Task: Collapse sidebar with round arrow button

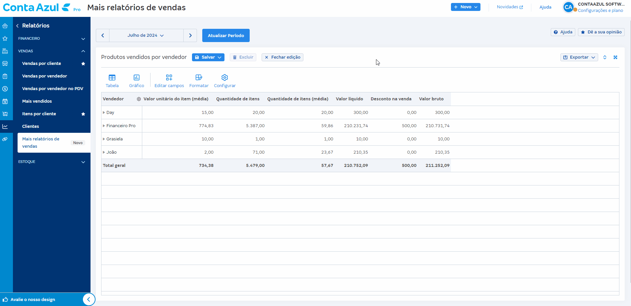Action: (89, 299)
